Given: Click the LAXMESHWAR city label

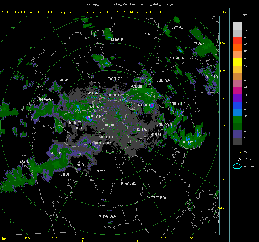Looking at the screenshot, I should 102,143.
